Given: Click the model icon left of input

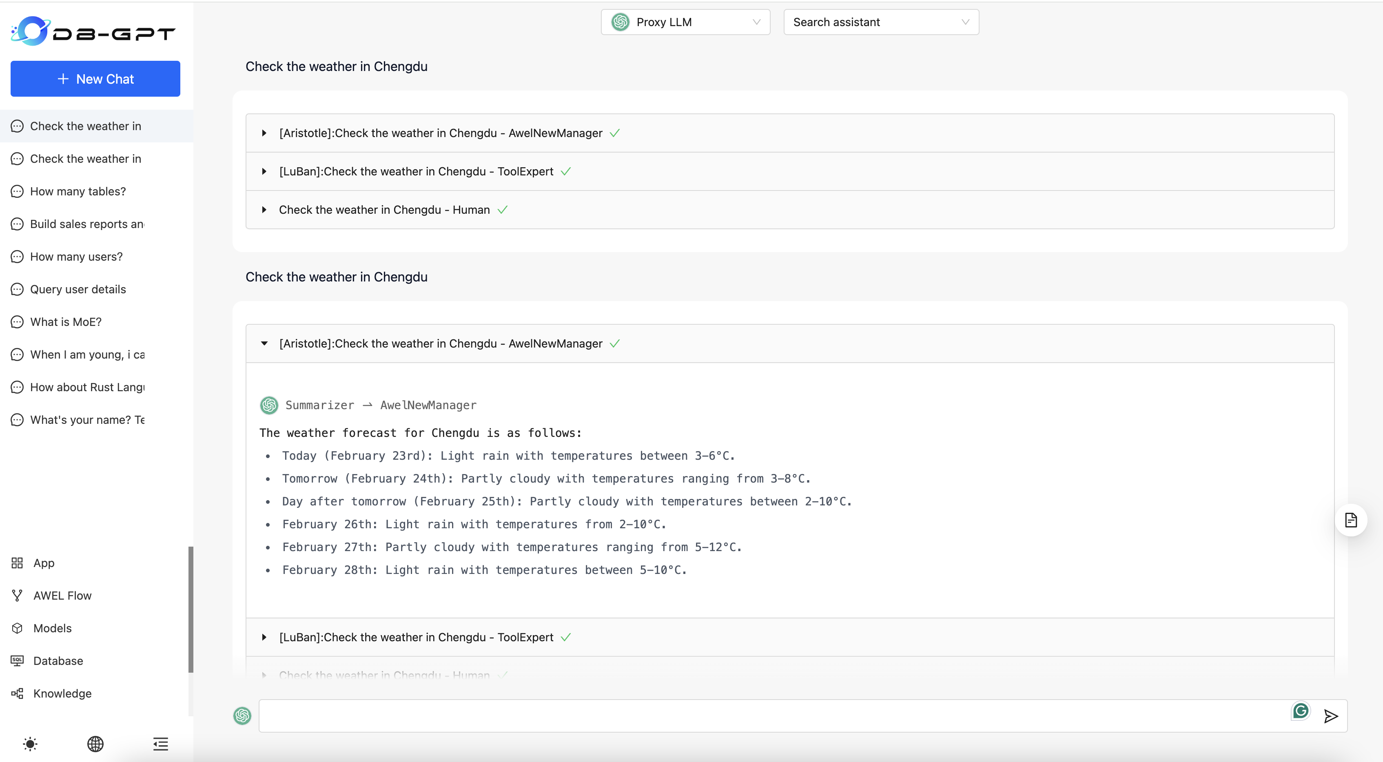Looking at the screenshot, I should (243, 715).
